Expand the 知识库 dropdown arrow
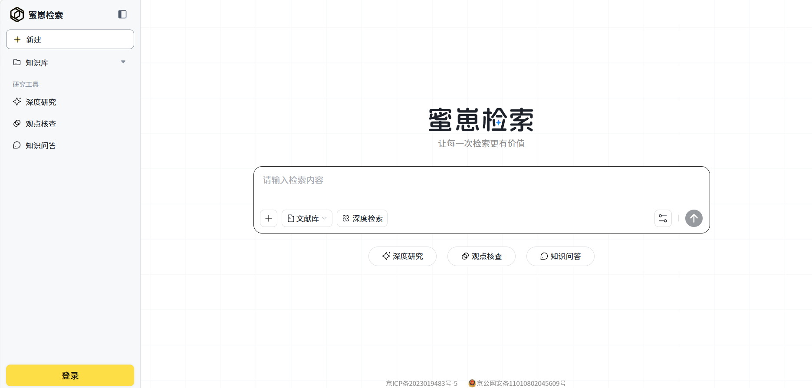Image resolution: width=812 pixels, height=388 pixels. coord(123,62)
